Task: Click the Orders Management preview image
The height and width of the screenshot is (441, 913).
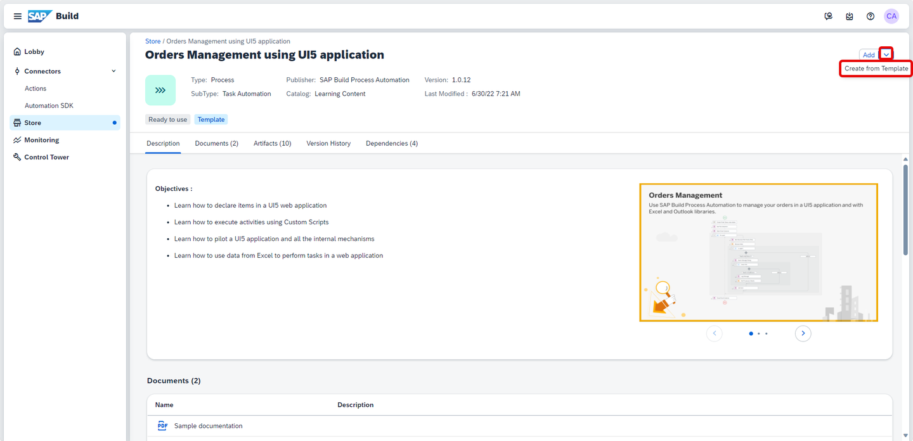Action: pos(758,252)
